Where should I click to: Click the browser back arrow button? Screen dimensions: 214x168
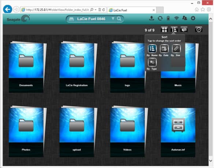[x=8, y=9]
